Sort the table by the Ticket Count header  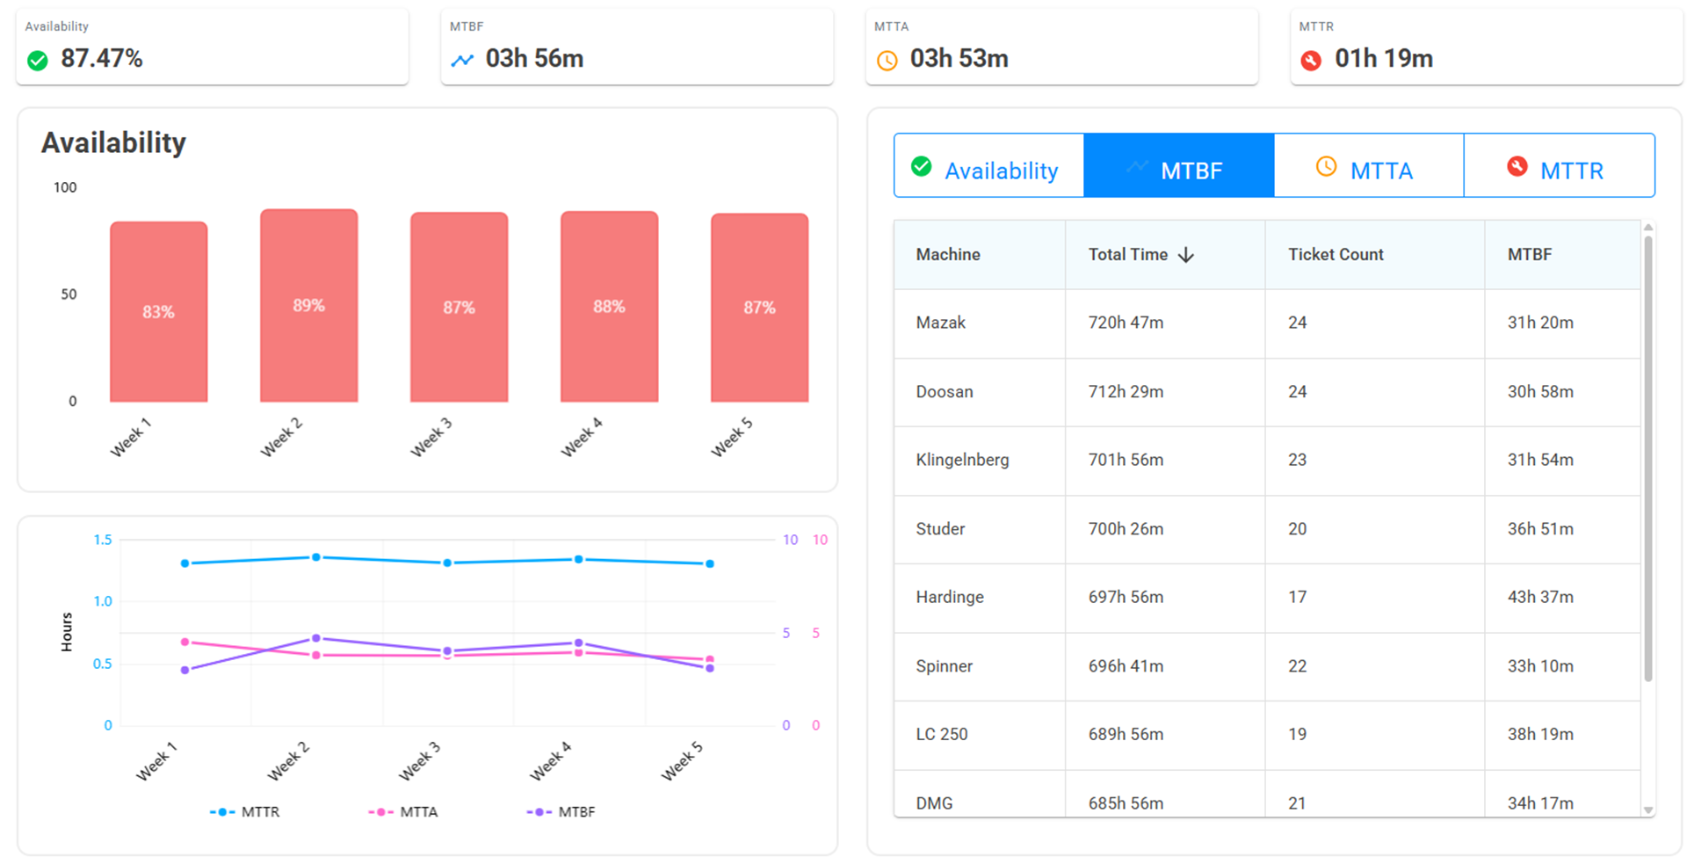click(1336, 255)
